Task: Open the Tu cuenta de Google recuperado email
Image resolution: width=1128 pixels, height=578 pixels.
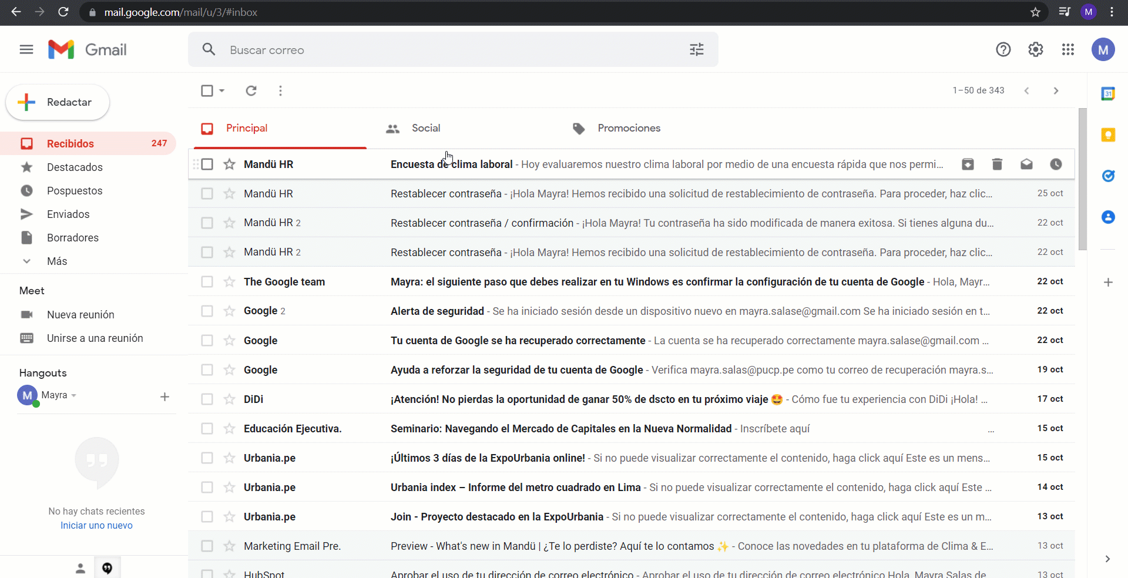Action: 632,341
